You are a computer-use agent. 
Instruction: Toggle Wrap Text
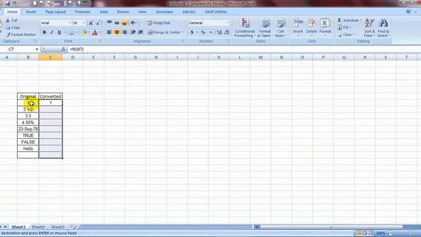(159, 23)
